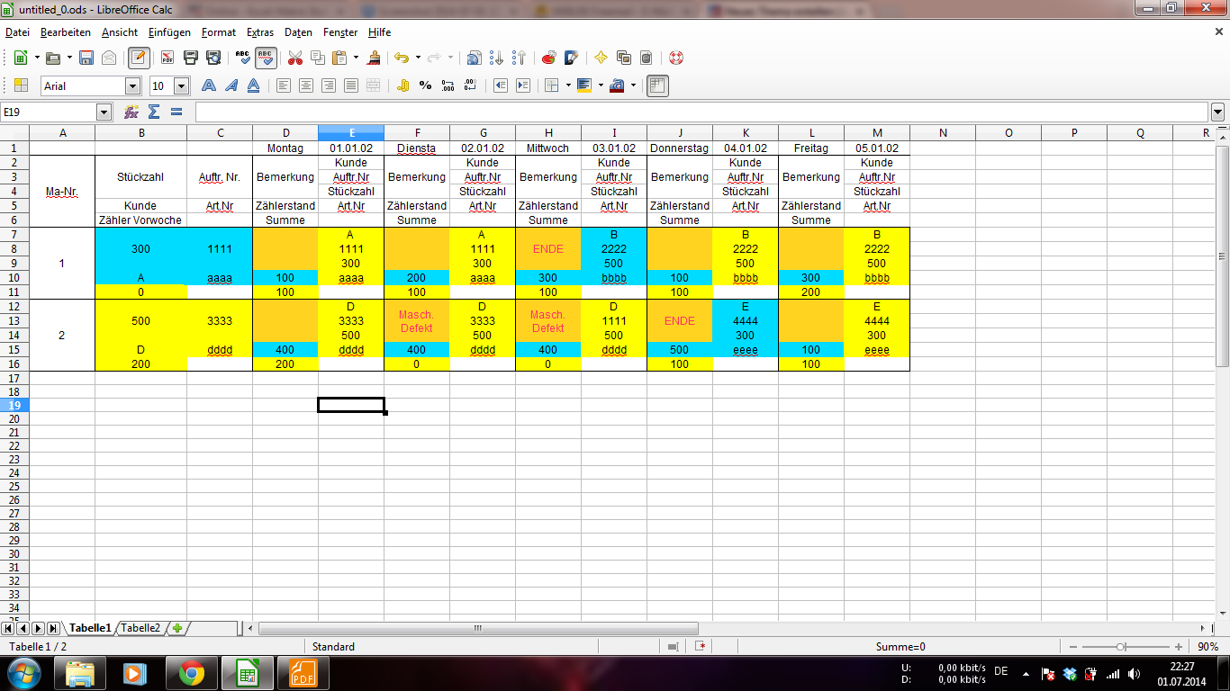Click the Cut scissors icon
This screenshot has height=691, width=1230.
(x=294, y=58)
